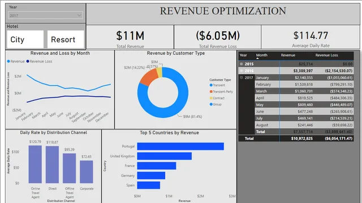Select the Germany revenue bar

pos(151,175)
